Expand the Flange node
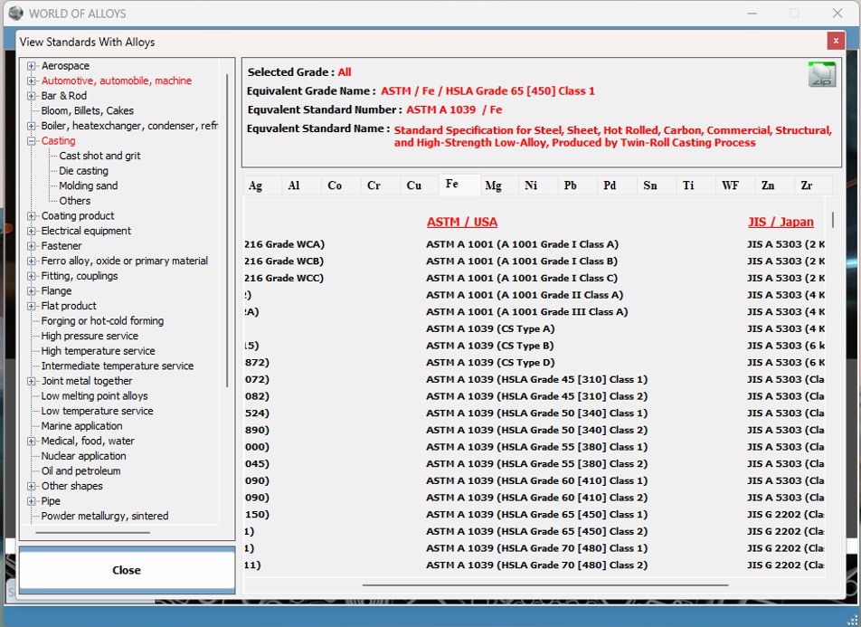Image resolution: width=861 pixels, height=627 pixels. click(x=32, y=290)
